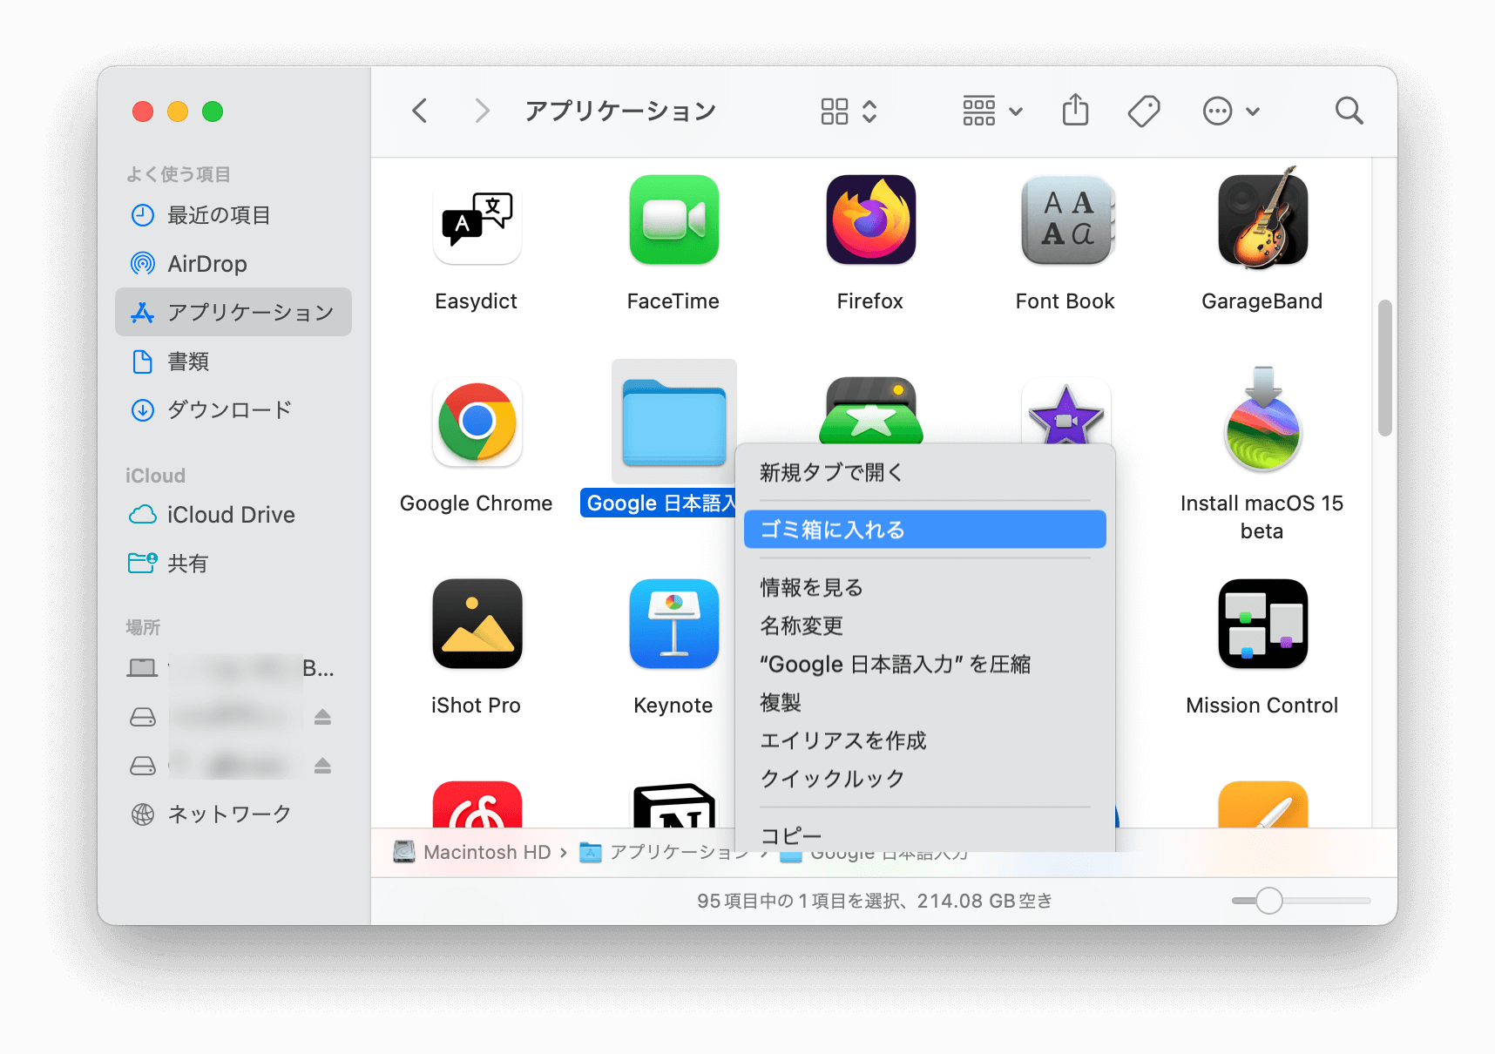
Task: Select the green star scanner app icon
Action: [x=870, y=410]
